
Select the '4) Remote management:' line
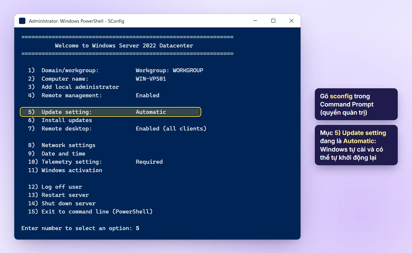click(x=65, y=95)
